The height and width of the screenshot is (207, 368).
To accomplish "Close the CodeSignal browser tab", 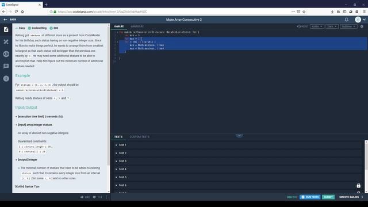I will click(40, 5).
